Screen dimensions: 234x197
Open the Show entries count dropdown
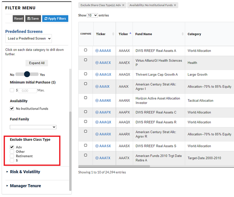tap(92, 15)
